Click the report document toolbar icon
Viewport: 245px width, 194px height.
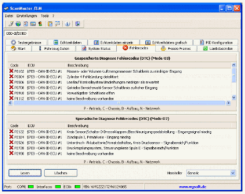click(x=25, y=24)
